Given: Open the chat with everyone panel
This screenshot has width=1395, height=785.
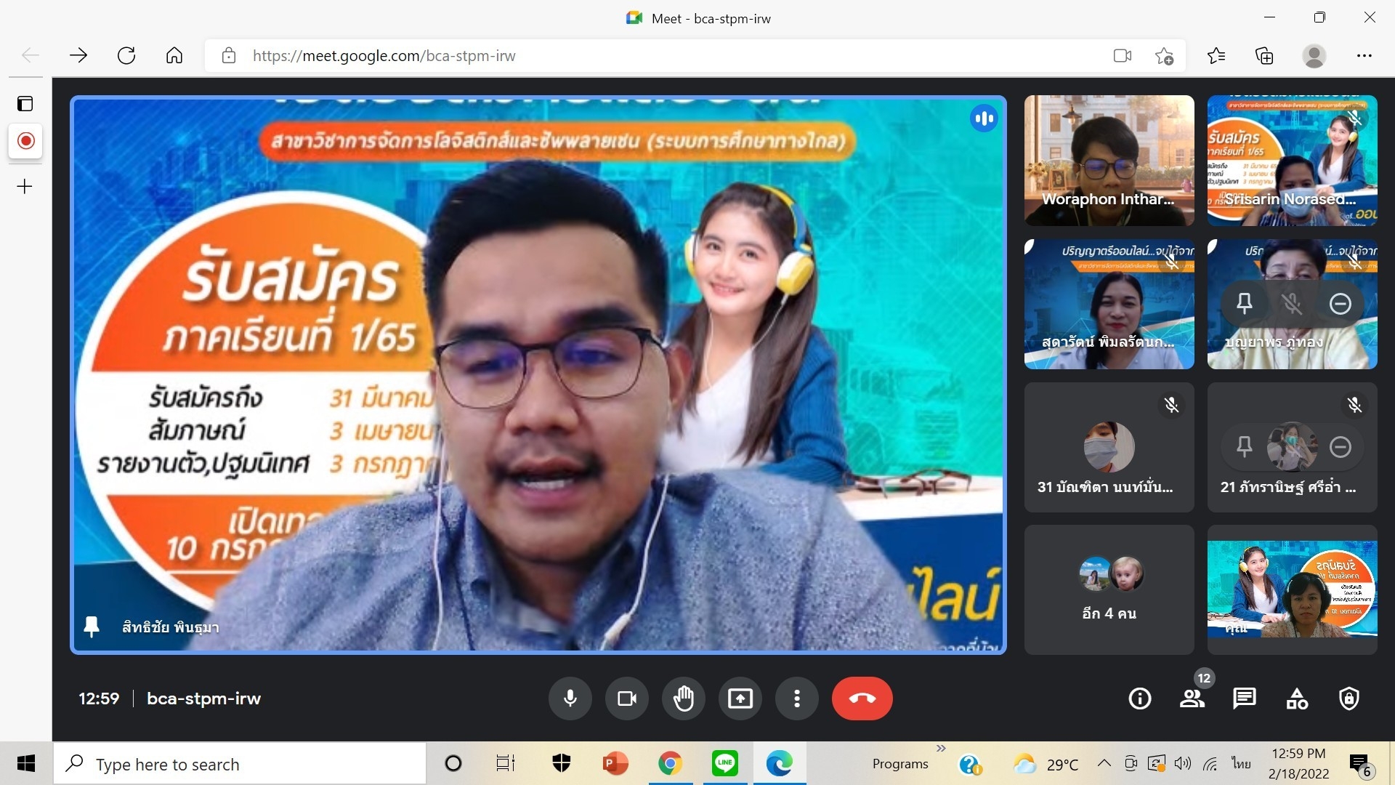Looking at the screenshot, I should click(1244, 699).
